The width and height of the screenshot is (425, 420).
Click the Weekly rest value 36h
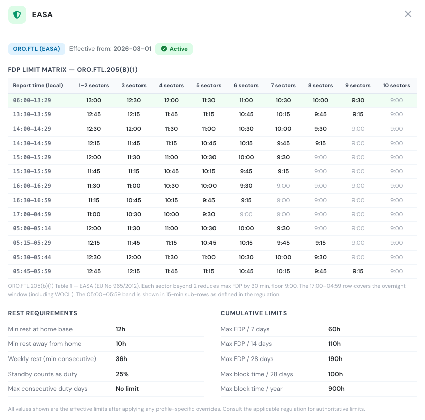121,359
